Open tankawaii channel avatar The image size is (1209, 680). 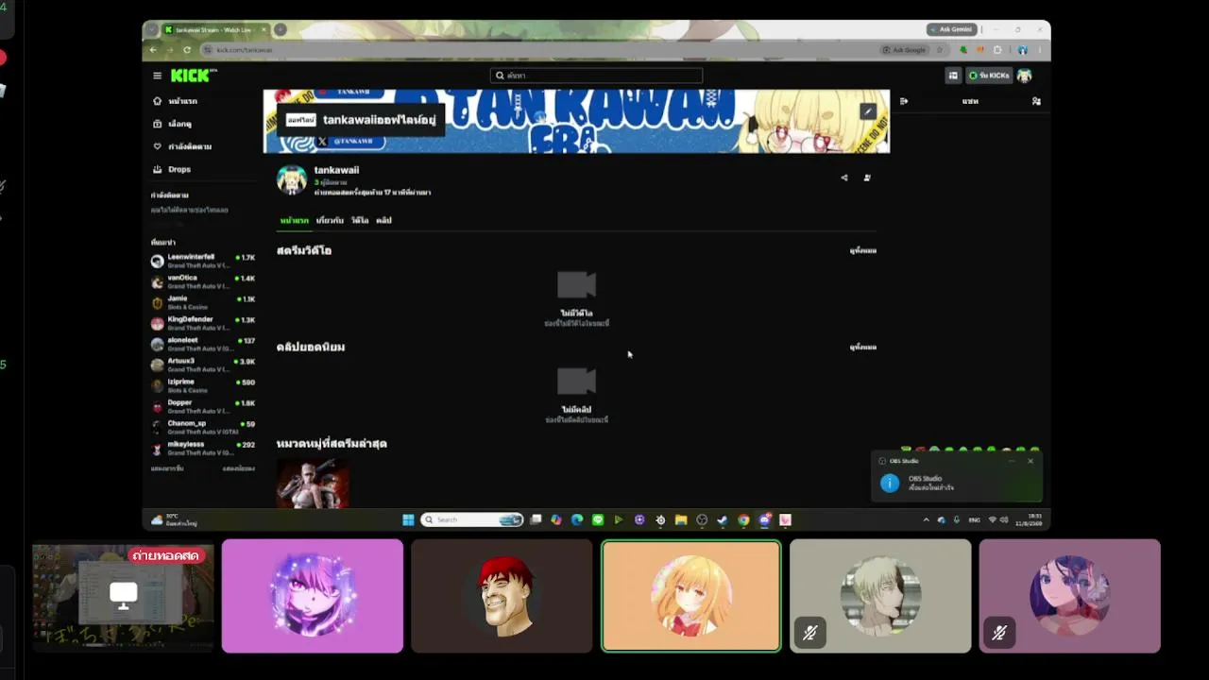tap(292, 179)
